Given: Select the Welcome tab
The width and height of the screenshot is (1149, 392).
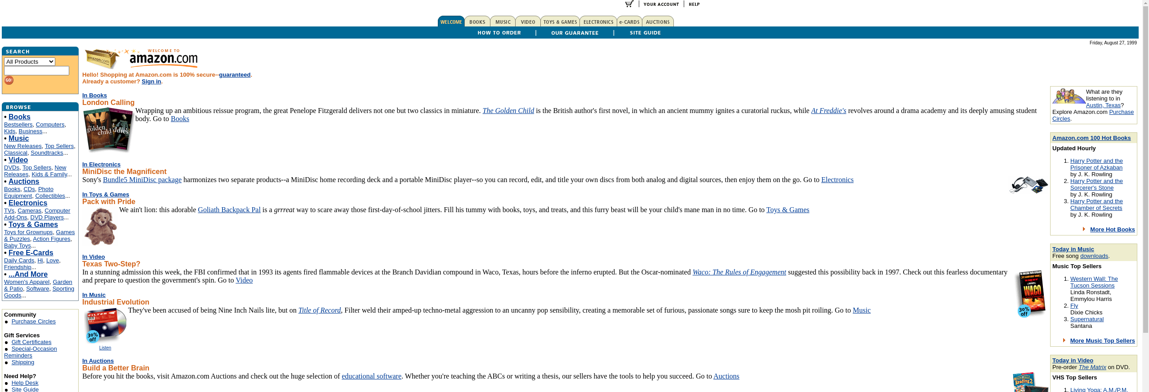Looking at the screenshot, I should 451,22.
